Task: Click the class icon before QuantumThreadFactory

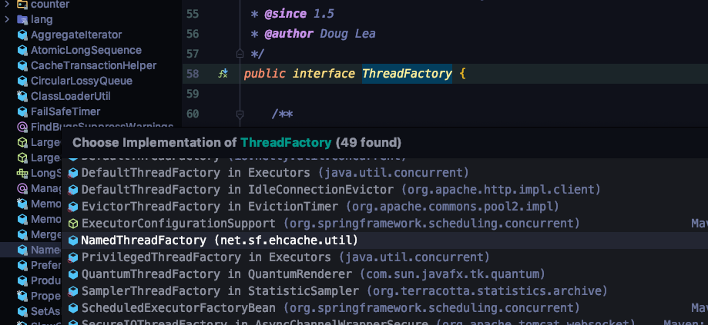Action: pyautogui.click(x=73, y=274)
